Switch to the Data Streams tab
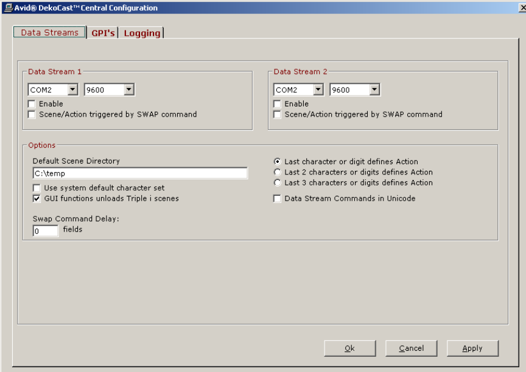 (x=50, y=32)
